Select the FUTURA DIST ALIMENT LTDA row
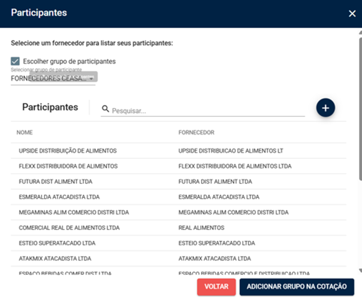Image resolution: width=362 pixels, height=299 pixels. 178,181
